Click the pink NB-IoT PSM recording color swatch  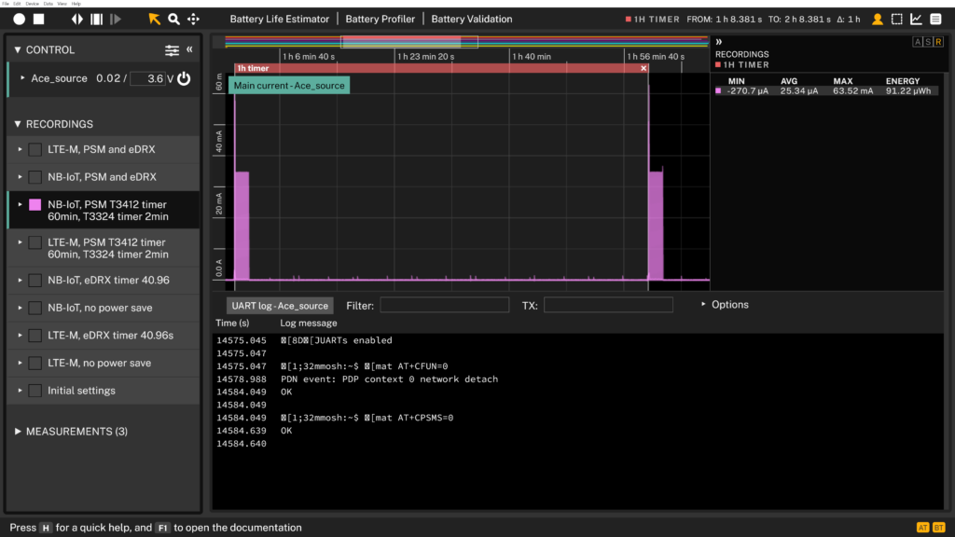35,204
